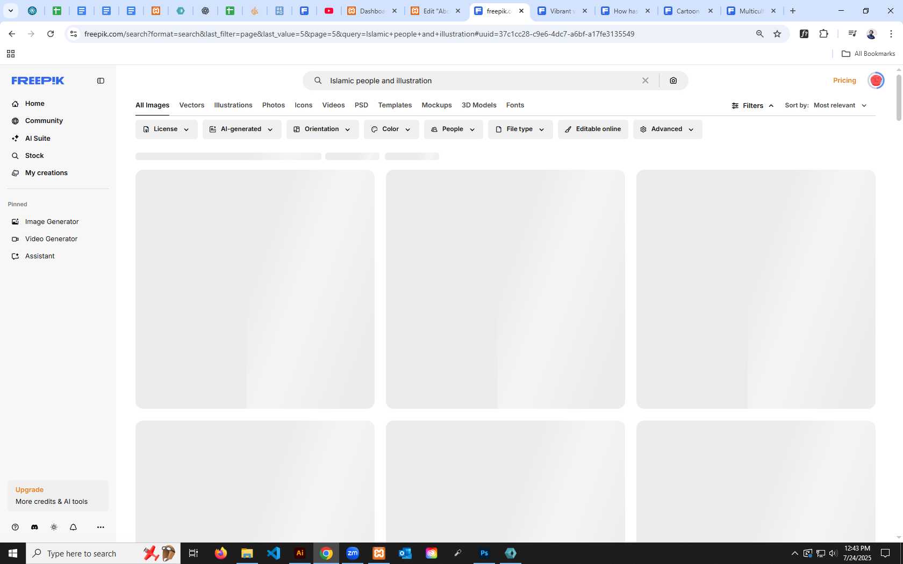Viewport: 903px width, 564px height.
Task: Open Visual Studio Code from taskbar
Action: 274,553
